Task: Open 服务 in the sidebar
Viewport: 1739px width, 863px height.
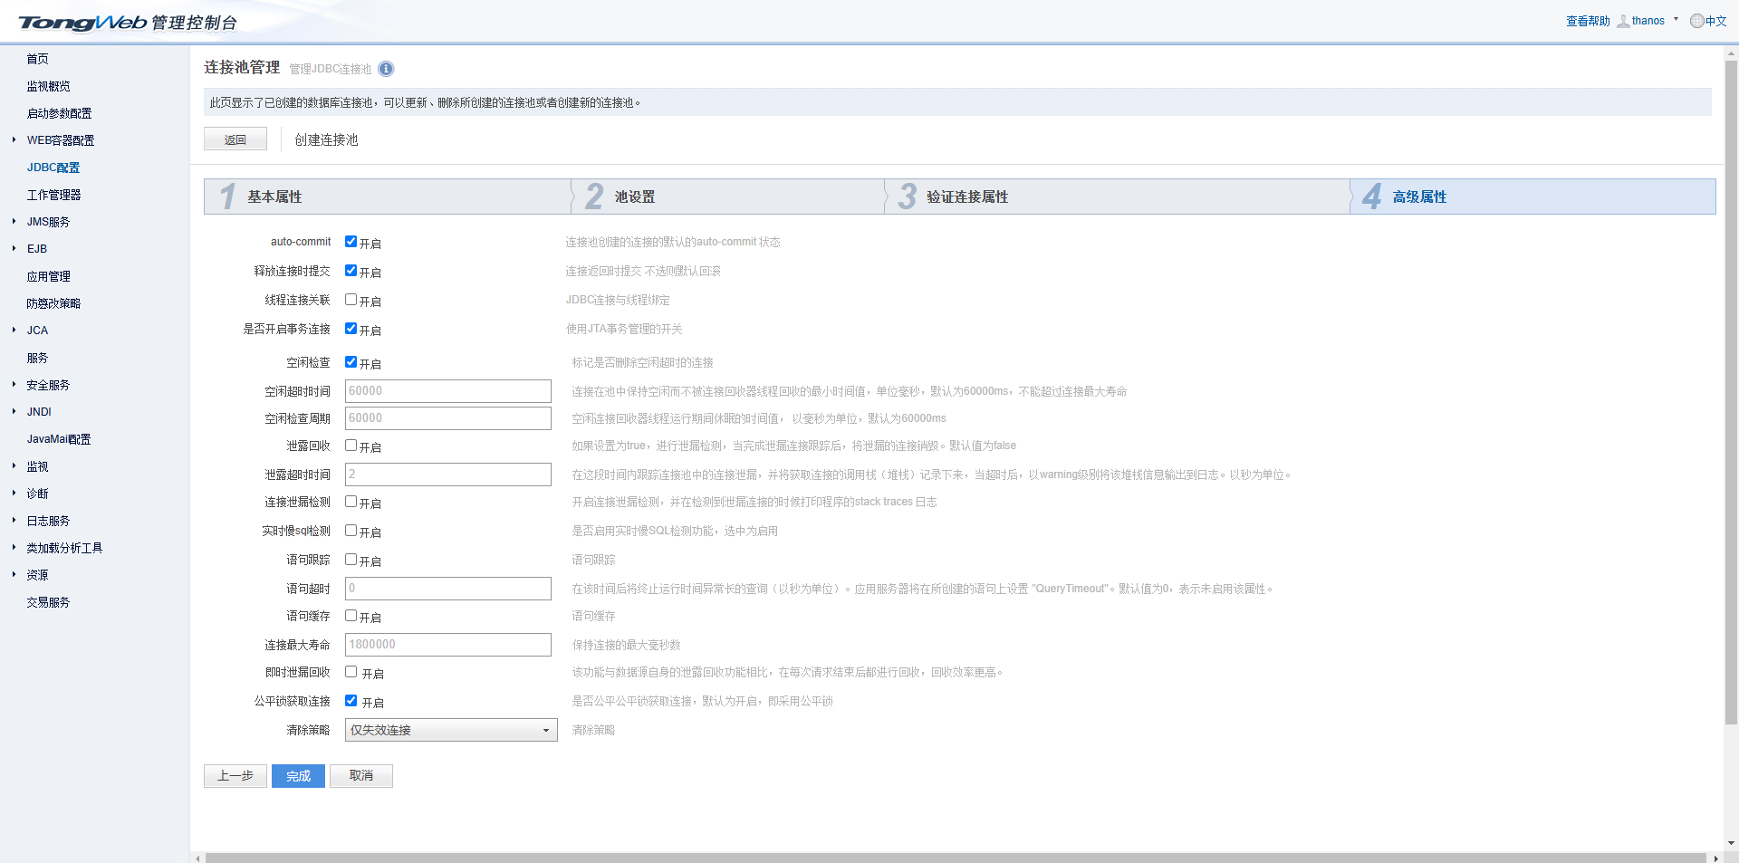Action: click(37, 358)
